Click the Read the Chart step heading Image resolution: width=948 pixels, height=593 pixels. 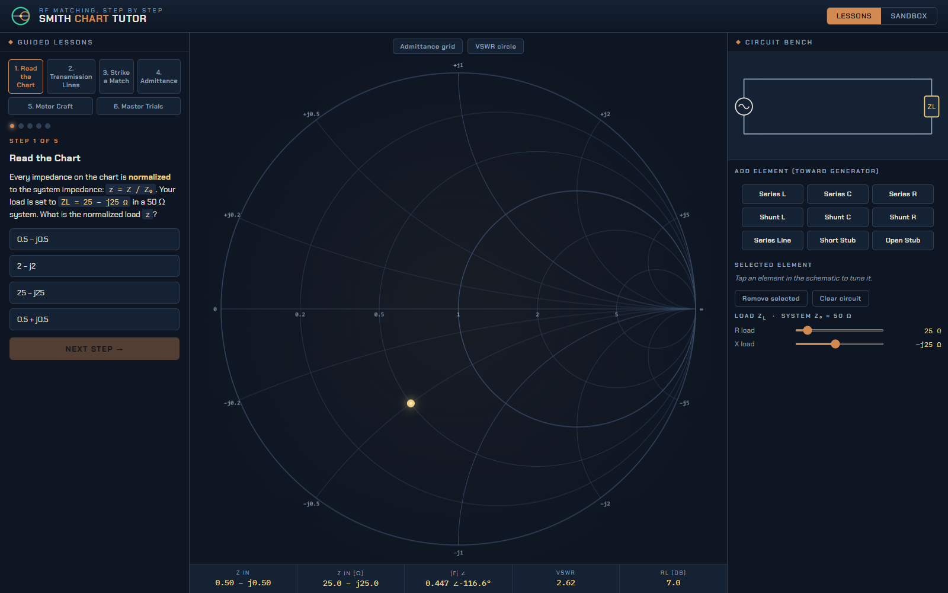tap(45, 158)
